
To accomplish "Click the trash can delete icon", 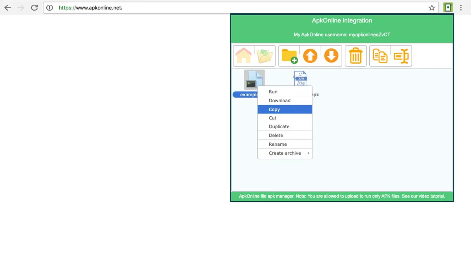I will [356, 56].
